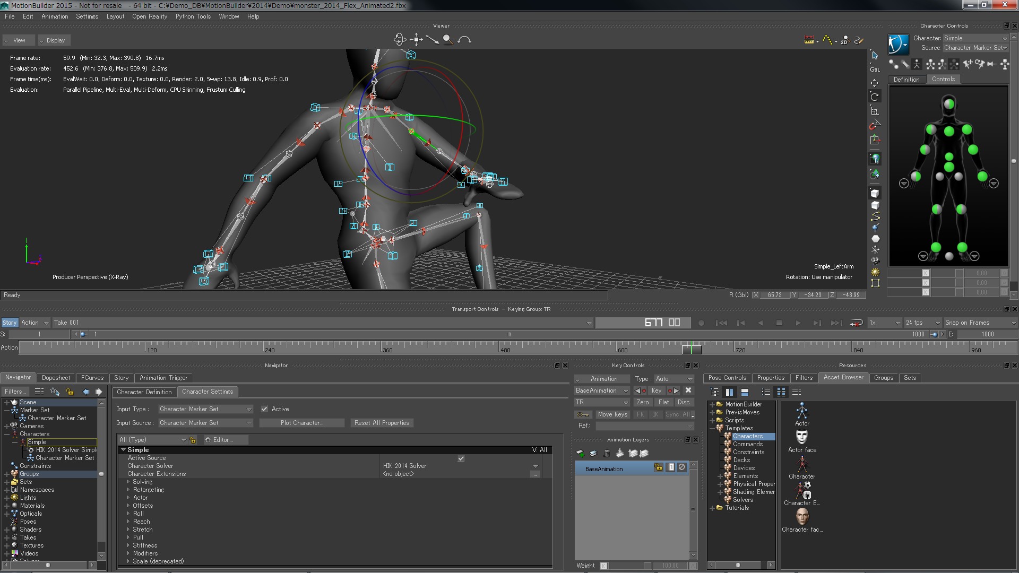The image size is (1019, 573).
Task: Open the Input Type dropdown
Action: 205,409
